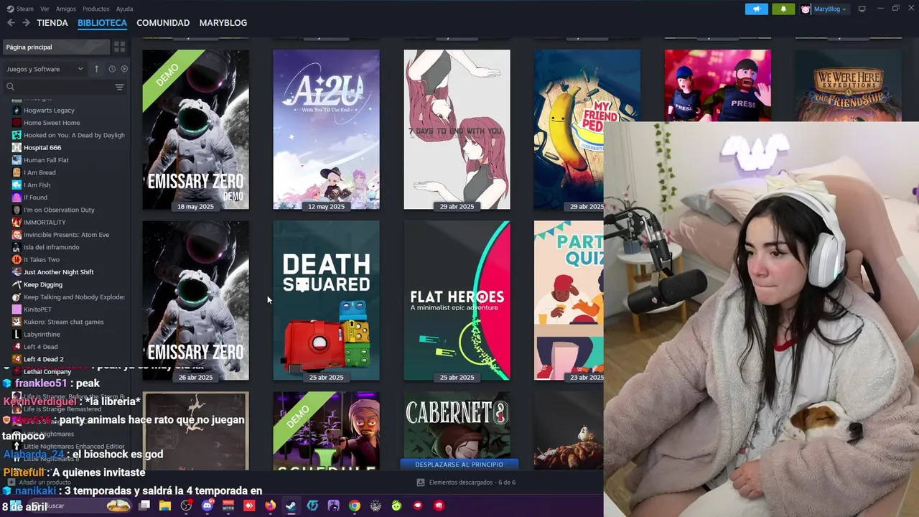Expand the Juegos y Software dropdown
The image size is (919, 517).
pyautogui.click(x=45, y=69)
